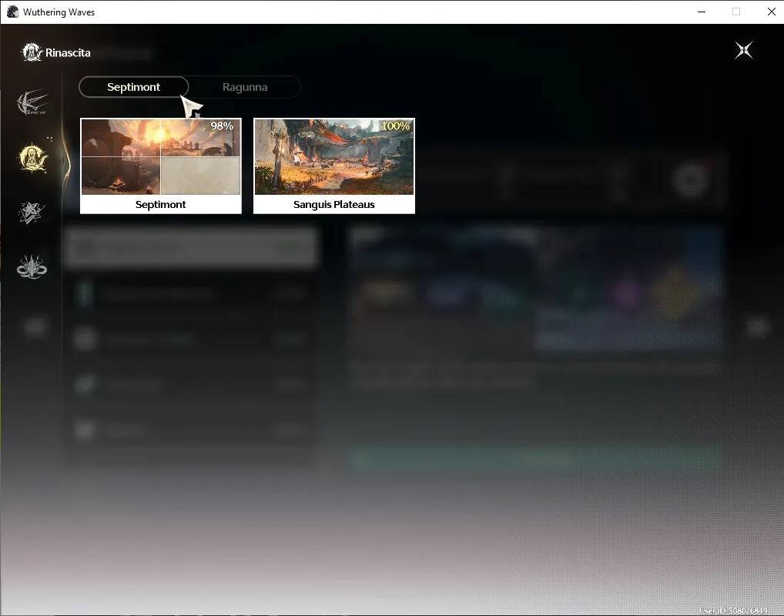Click the Rinascita region emblem in the header

coord(32,52)
